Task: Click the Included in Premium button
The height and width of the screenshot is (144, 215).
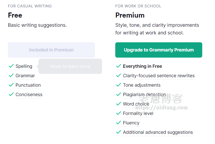Action: [x=51, y=50]
